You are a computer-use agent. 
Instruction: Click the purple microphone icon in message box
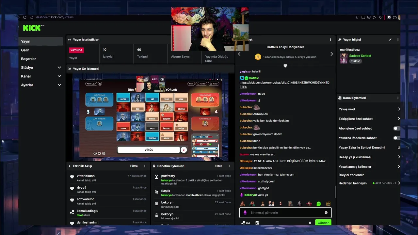pyautogui.click(x=245, y=213)
